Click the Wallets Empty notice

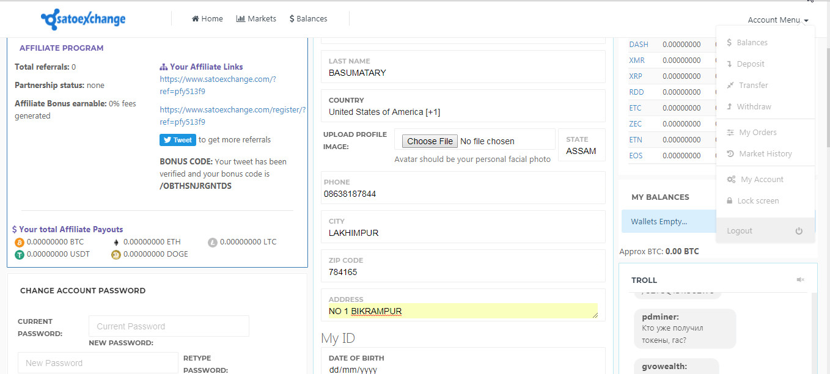pos(669,222)
